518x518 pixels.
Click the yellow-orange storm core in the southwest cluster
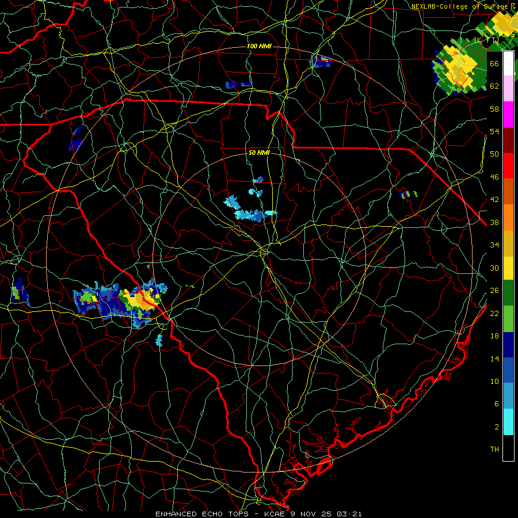(x=142, y=300)
